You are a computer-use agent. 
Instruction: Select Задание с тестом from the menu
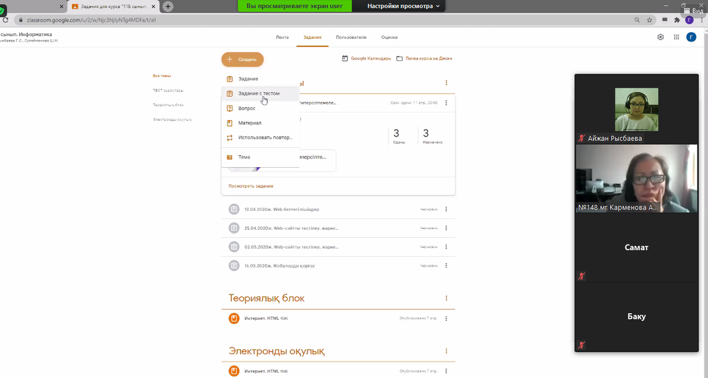[258, 93]
